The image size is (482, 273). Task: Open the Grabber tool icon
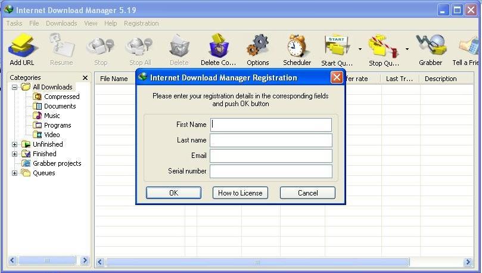(x=431, y=46)
